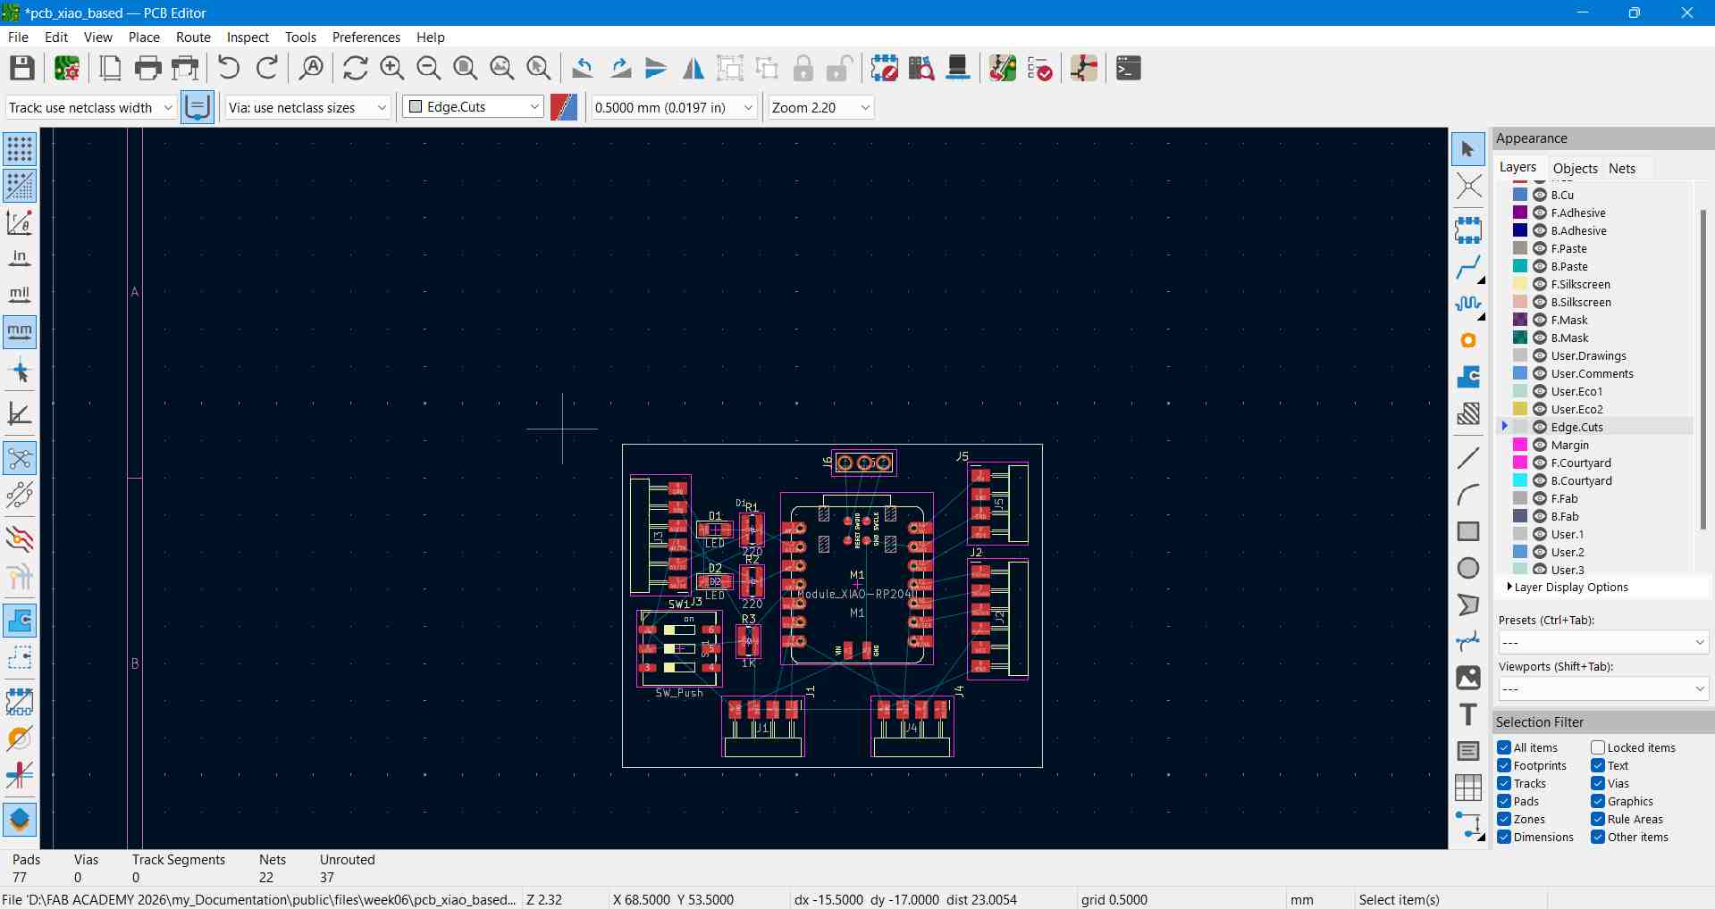
Task: Click F.Mask color swatch
Action: click(1519, 320)
